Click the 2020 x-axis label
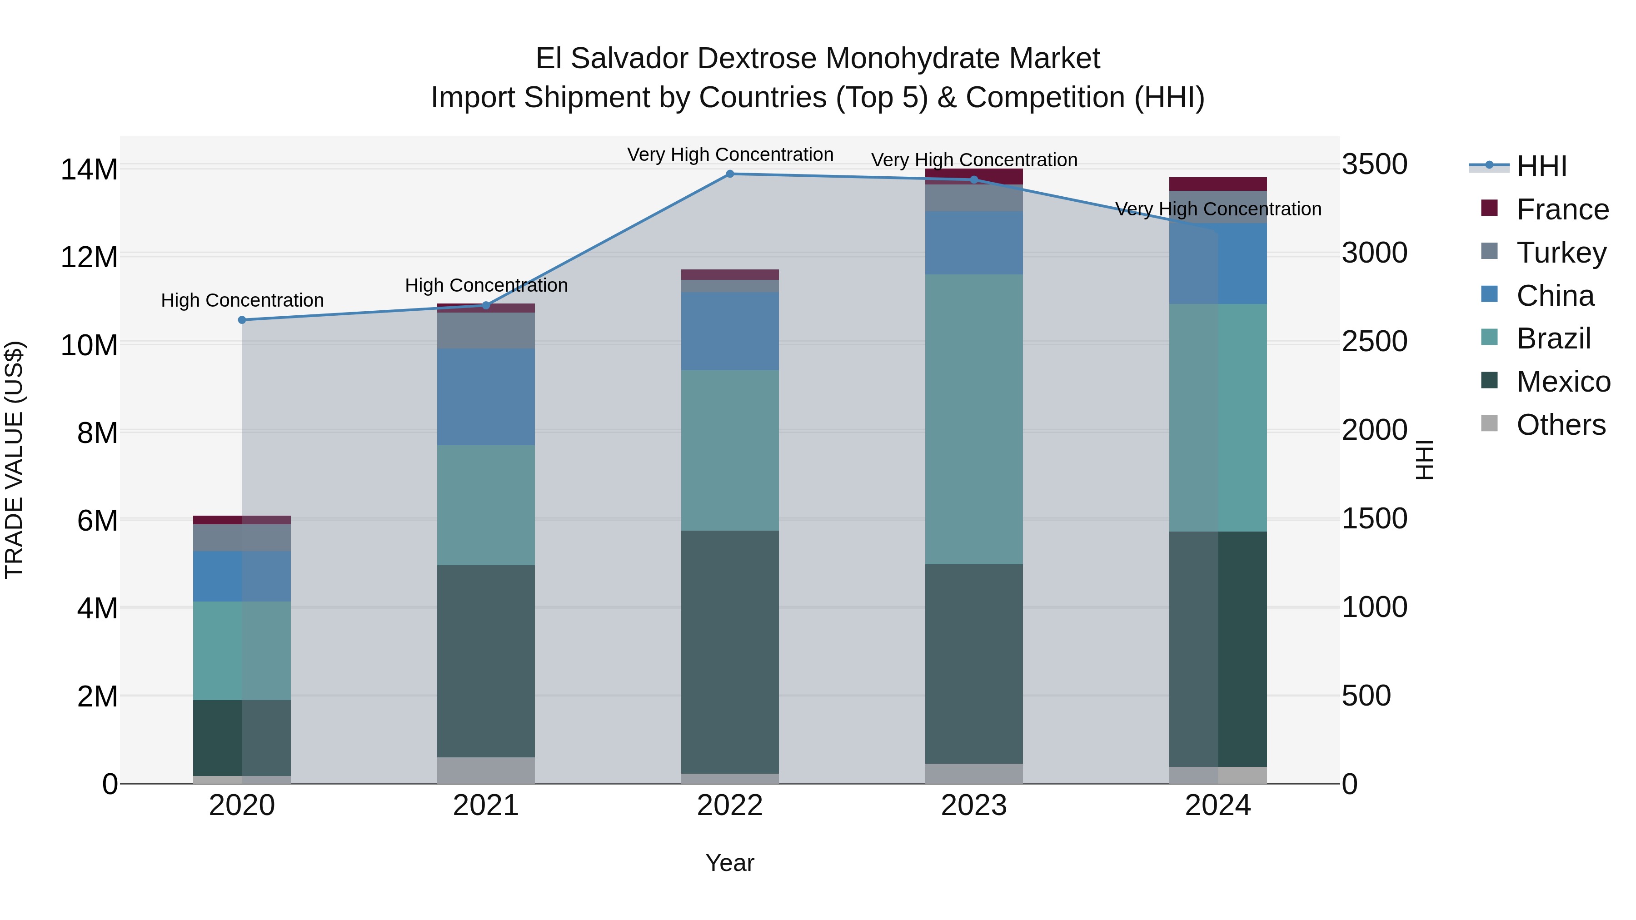The image size is (1636, 920). (242, 806)
